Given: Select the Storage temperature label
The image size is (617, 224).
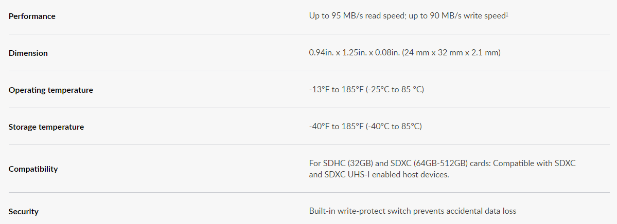Looking at the screenshot, I should coord(46,127).
